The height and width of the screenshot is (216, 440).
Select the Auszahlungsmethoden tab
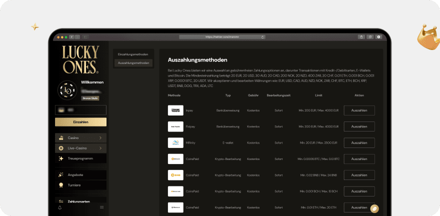pos(133,63)
